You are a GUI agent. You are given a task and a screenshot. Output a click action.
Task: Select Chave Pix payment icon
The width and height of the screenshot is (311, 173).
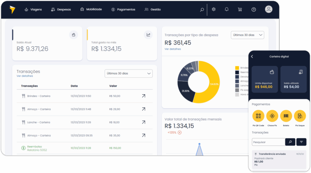point(272,116)
